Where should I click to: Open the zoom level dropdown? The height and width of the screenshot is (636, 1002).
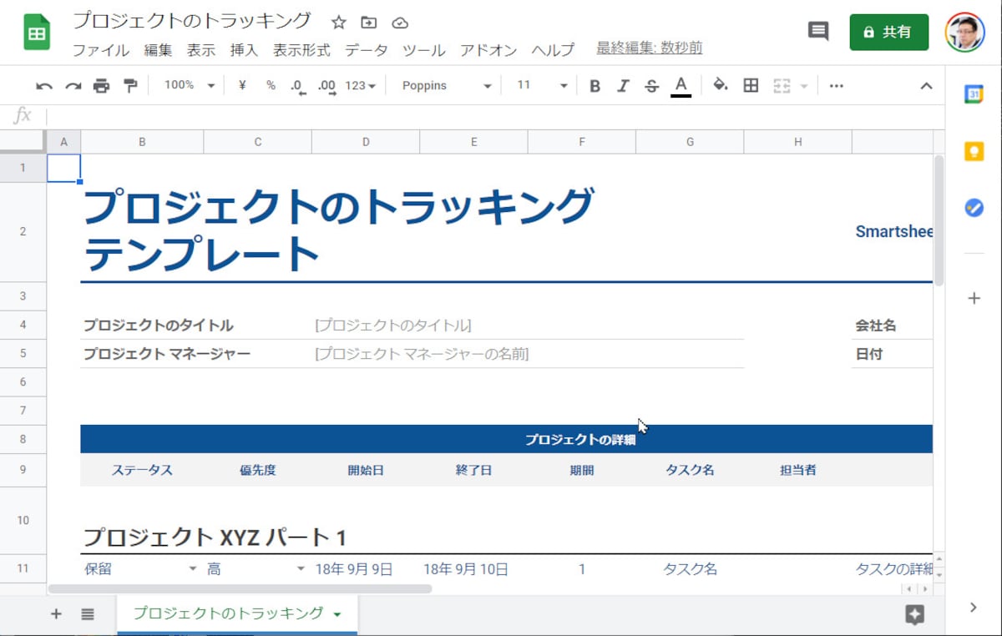coord(190,85)
